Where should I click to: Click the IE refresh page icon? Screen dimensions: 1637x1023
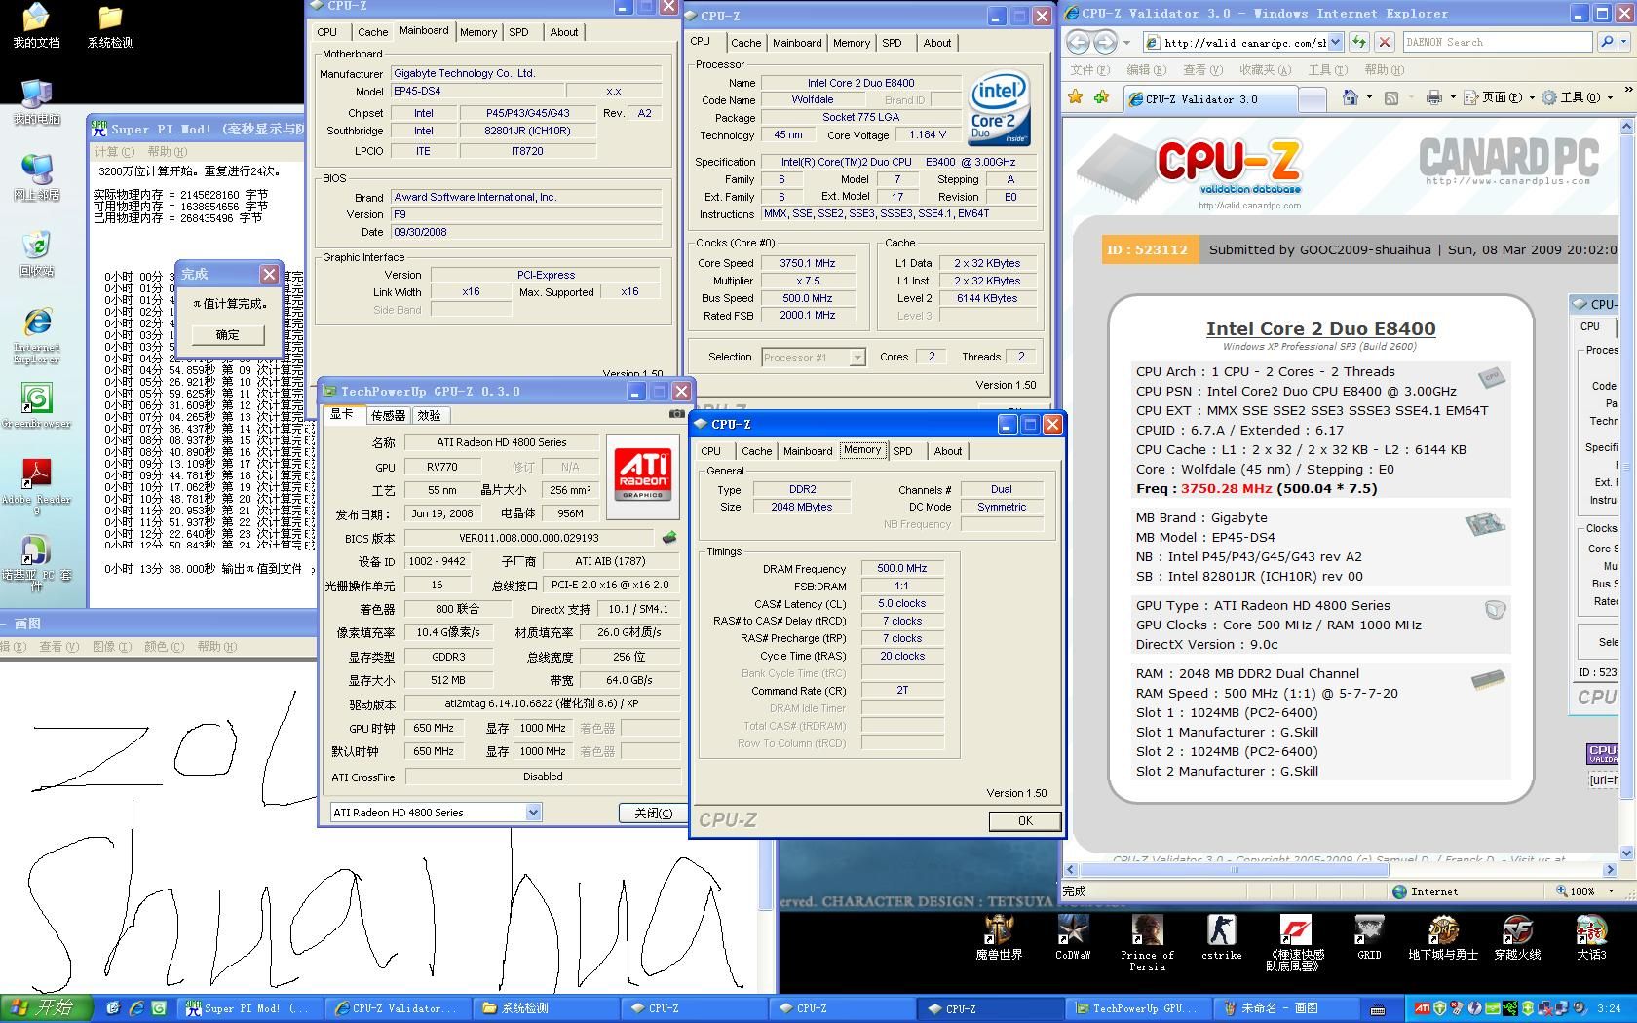click(x=1358, y=42)
